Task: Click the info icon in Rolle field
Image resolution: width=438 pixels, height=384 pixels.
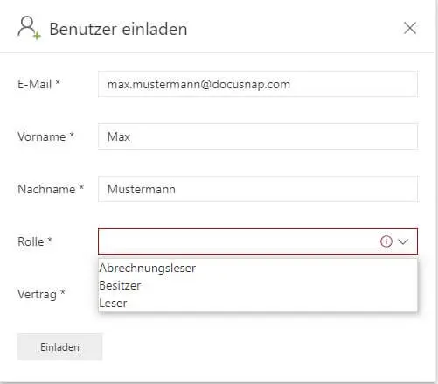Action: tap(386, 241)
